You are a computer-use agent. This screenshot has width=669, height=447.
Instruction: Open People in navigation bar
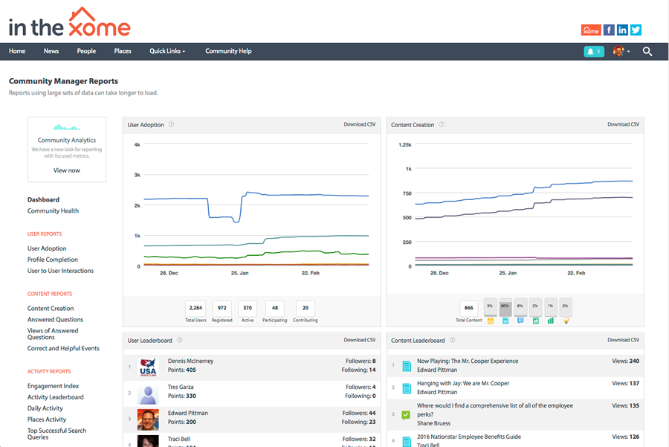coord(86,51)
